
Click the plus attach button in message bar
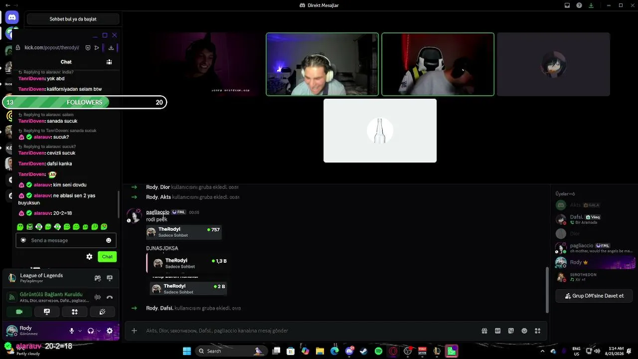[x=134, y=331]
